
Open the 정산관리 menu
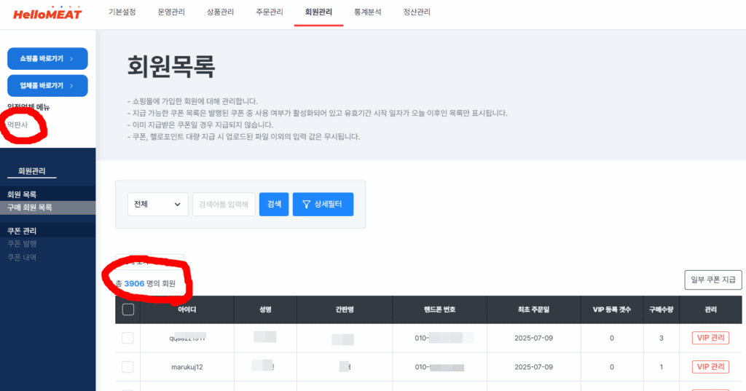point(417,12)
